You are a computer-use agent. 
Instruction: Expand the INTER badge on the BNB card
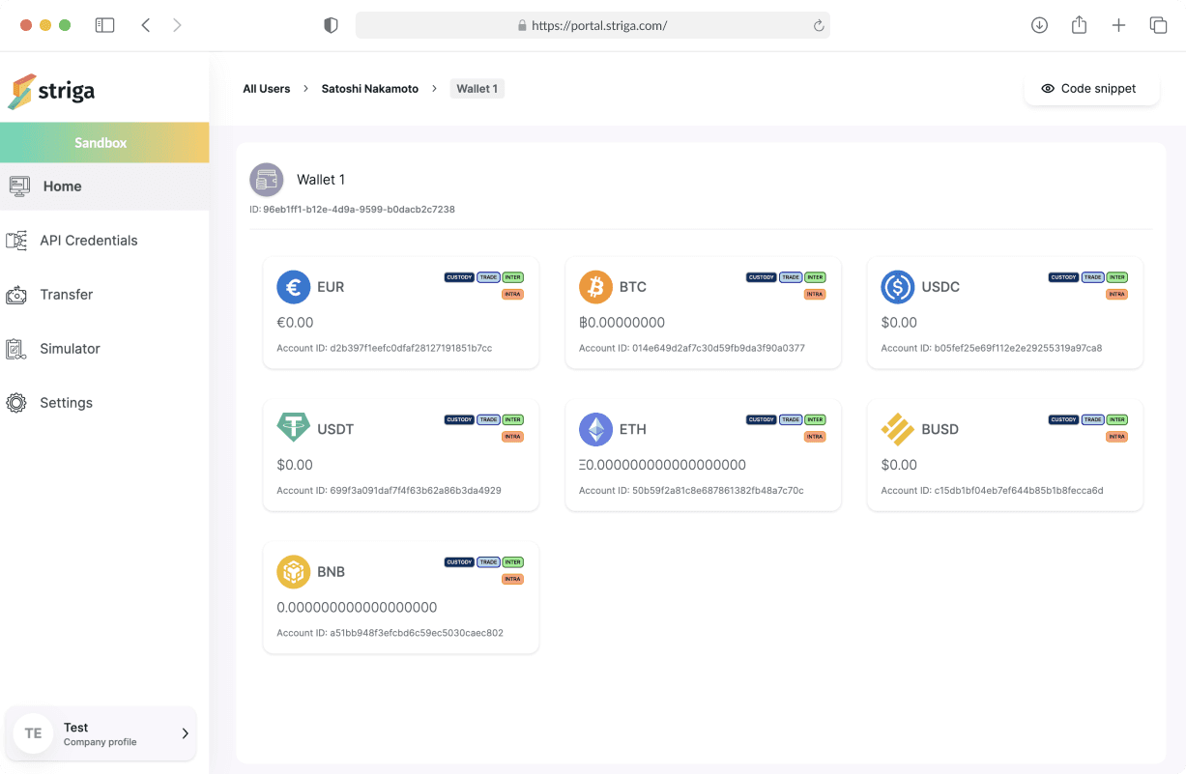click(x=512, y=561)
